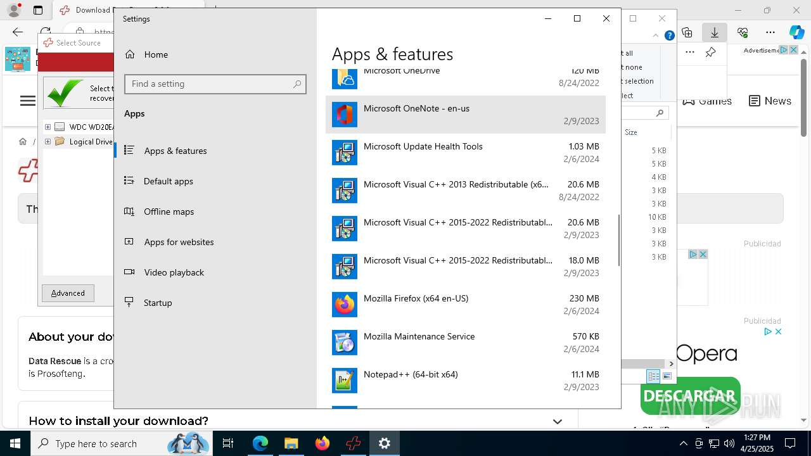
Task: Click the blue help icon in background window
Action: (669, 36)
